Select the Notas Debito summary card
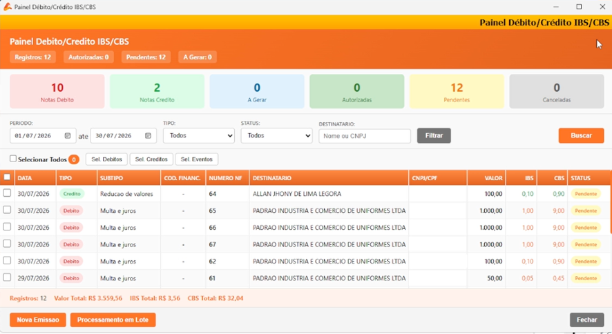This screenshot has width=612, height=334. pyautogui.click(x=57, y=92)
